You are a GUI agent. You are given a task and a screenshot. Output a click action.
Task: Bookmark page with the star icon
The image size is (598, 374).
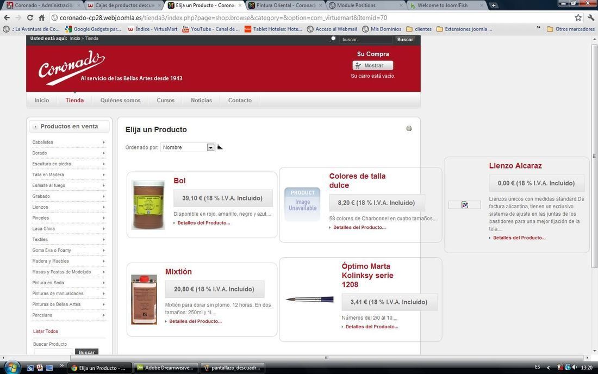tap(578, 17)
